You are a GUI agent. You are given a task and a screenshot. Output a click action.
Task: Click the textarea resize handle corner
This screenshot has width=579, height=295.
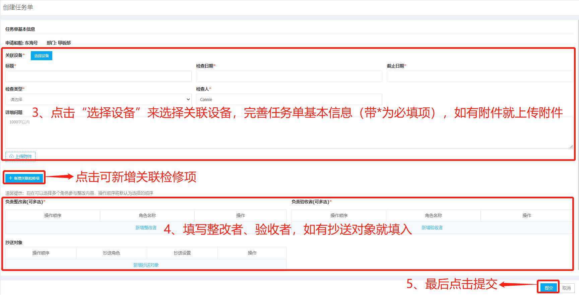click(x=571, y=146)
